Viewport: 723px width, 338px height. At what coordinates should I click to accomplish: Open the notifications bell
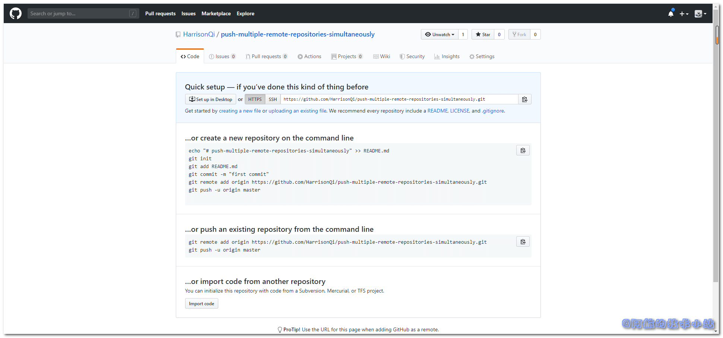(x=670, y=14)
